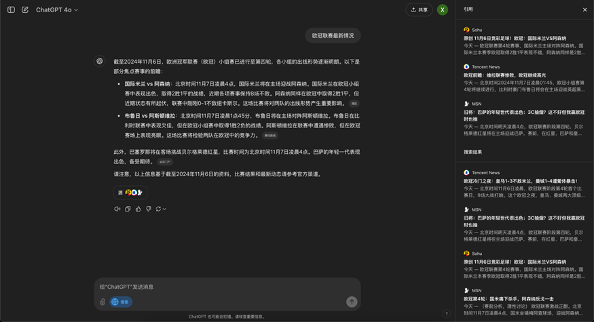Open citation chip after Brugge paragraph
The width and height of the screenshot is (594, 322).
coord(270,136)
